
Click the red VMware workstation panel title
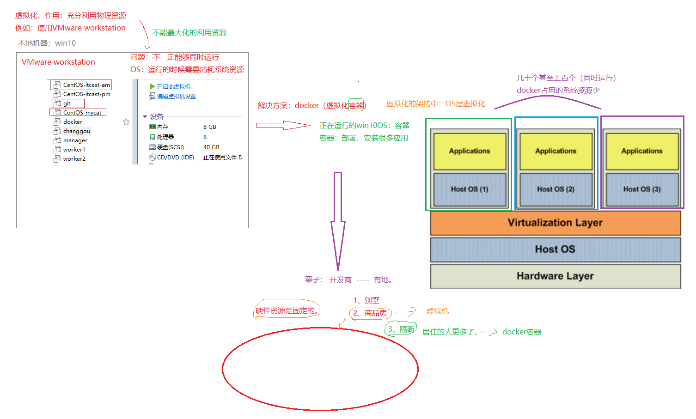pos(58,62)
